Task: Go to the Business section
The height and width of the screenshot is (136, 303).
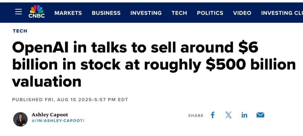Action: click(106, 13)
